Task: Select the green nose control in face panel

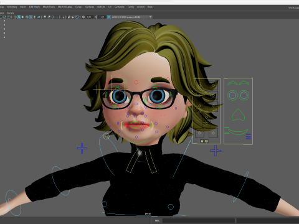Action: pos(238,114)
